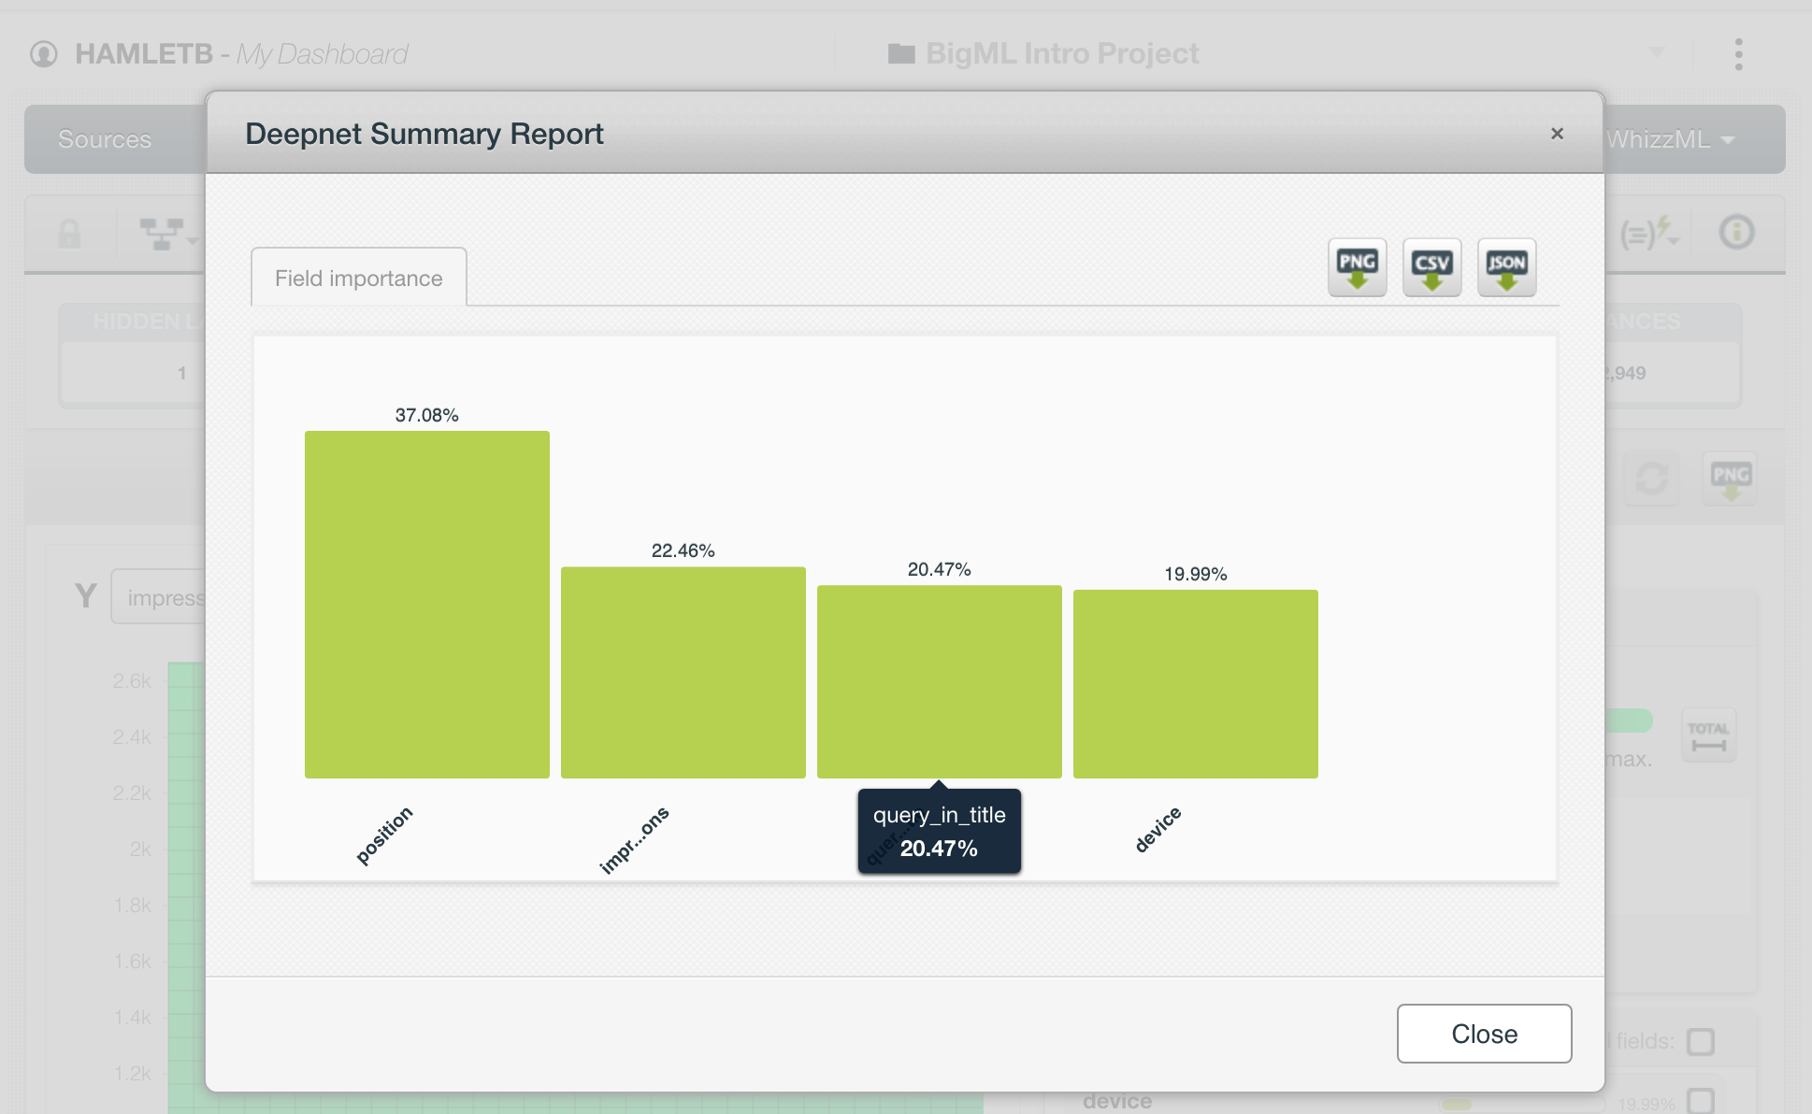Click the position importance bar

[426, 604]
